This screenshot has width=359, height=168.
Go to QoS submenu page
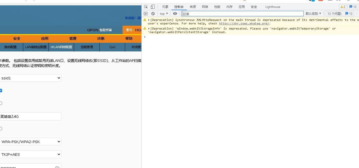point(112,47)
